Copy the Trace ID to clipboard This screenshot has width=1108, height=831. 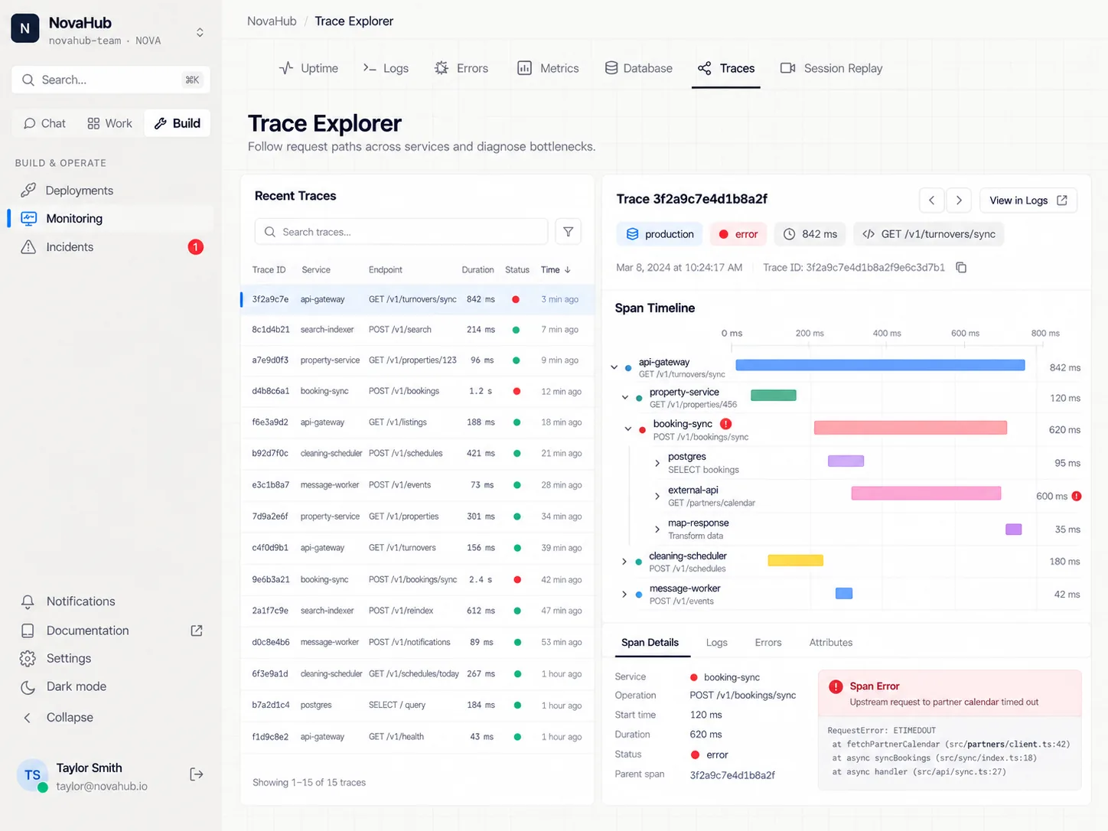tap(961, 268)
